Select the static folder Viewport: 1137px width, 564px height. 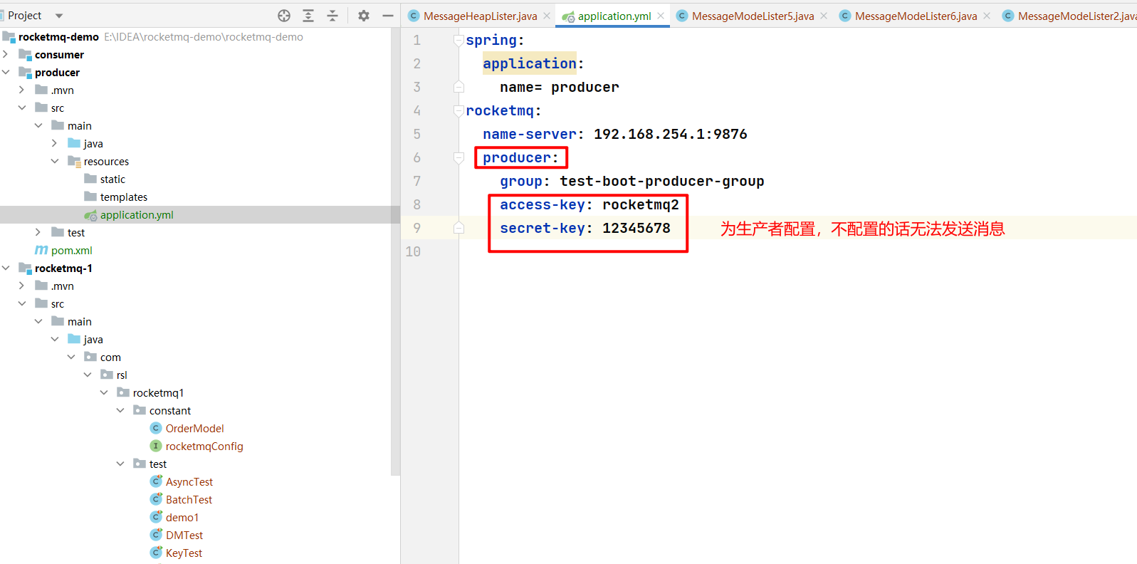tap(112, 179)
